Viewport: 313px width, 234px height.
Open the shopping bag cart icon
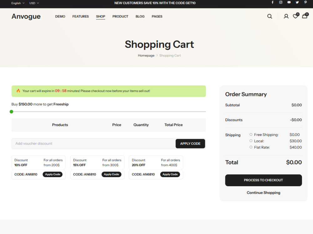pyautogui.click(x=305, y=16)
